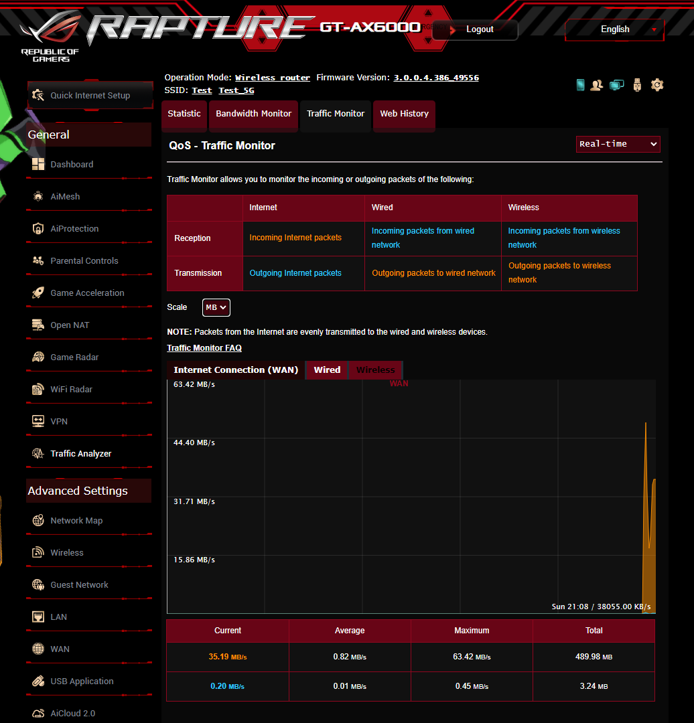694x723 pixels.
Task: Click the Game Radar icon
Action: 38,357
